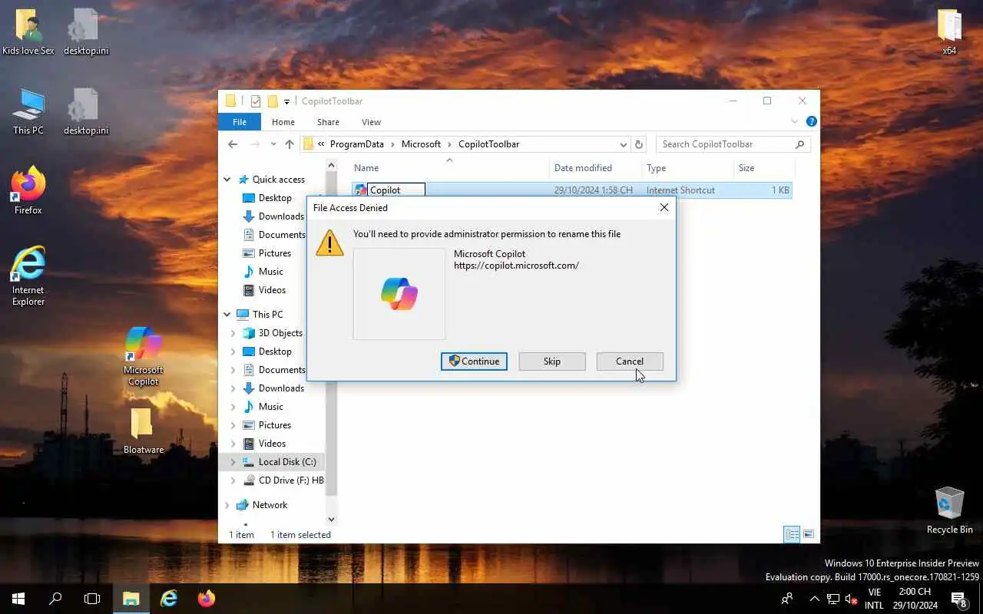Expand Local Disk (C:) tree node
Viewport: 983px width, 614px height.
[233, 462]
